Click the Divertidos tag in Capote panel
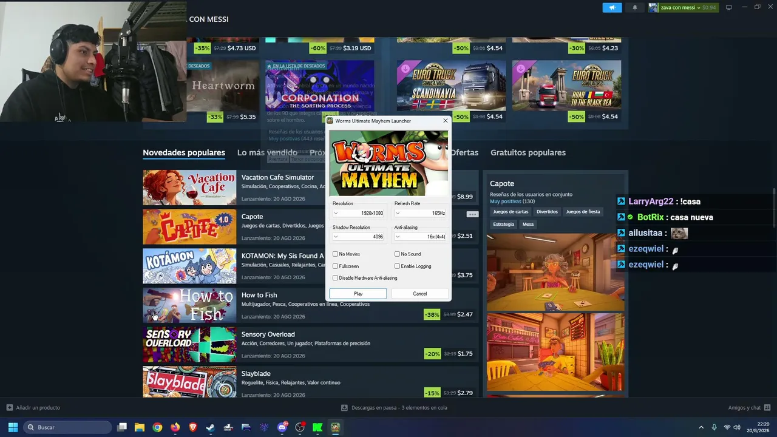This screenshot has height=437, width=777. (x=547, y=212)
